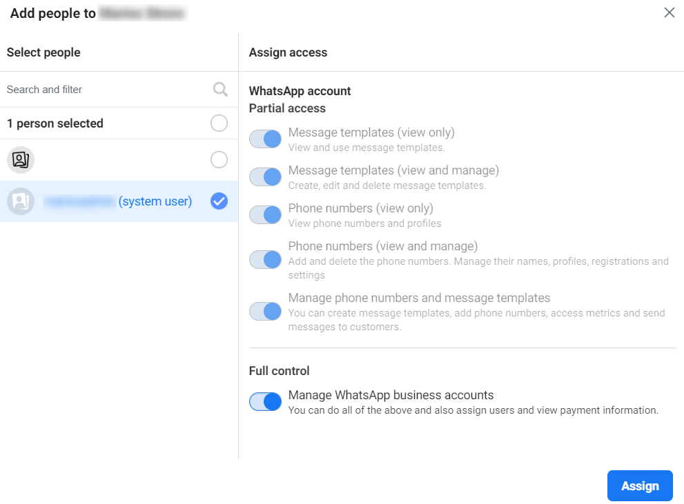Viewport: 684px width, 504px height.
Task: Select all via '1 person selected' radio
Action: pos(219,123)
